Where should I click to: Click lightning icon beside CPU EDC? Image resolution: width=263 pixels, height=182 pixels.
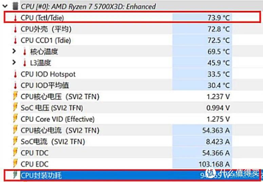pyautogui.click(x=15, y=164)
